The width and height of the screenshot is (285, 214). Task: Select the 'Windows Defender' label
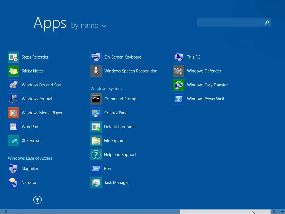pos(204,71)
